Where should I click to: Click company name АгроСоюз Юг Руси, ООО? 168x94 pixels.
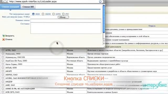16,61
